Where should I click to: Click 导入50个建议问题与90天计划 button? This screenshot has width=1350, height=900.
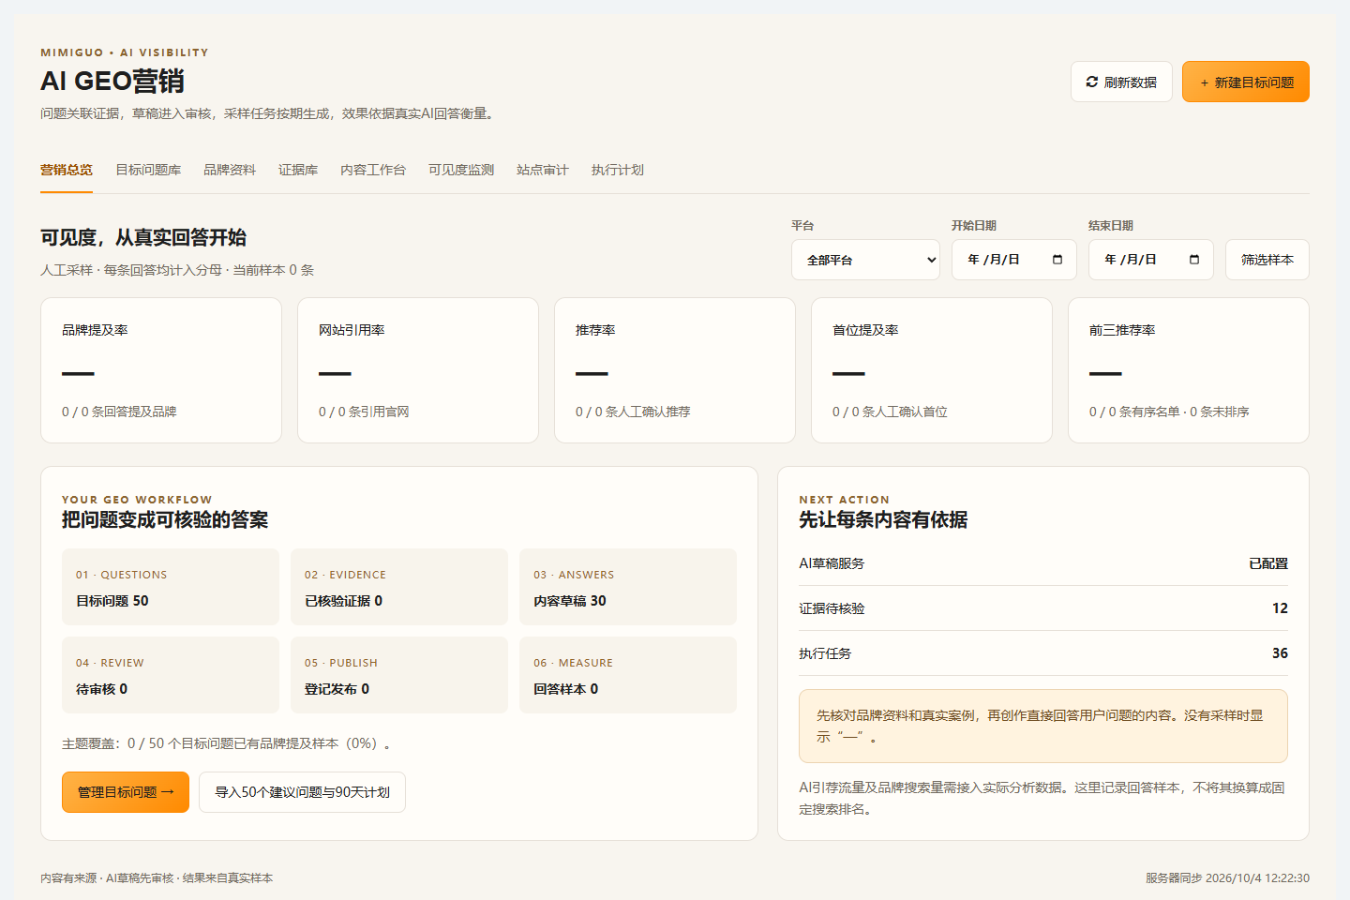302,792
